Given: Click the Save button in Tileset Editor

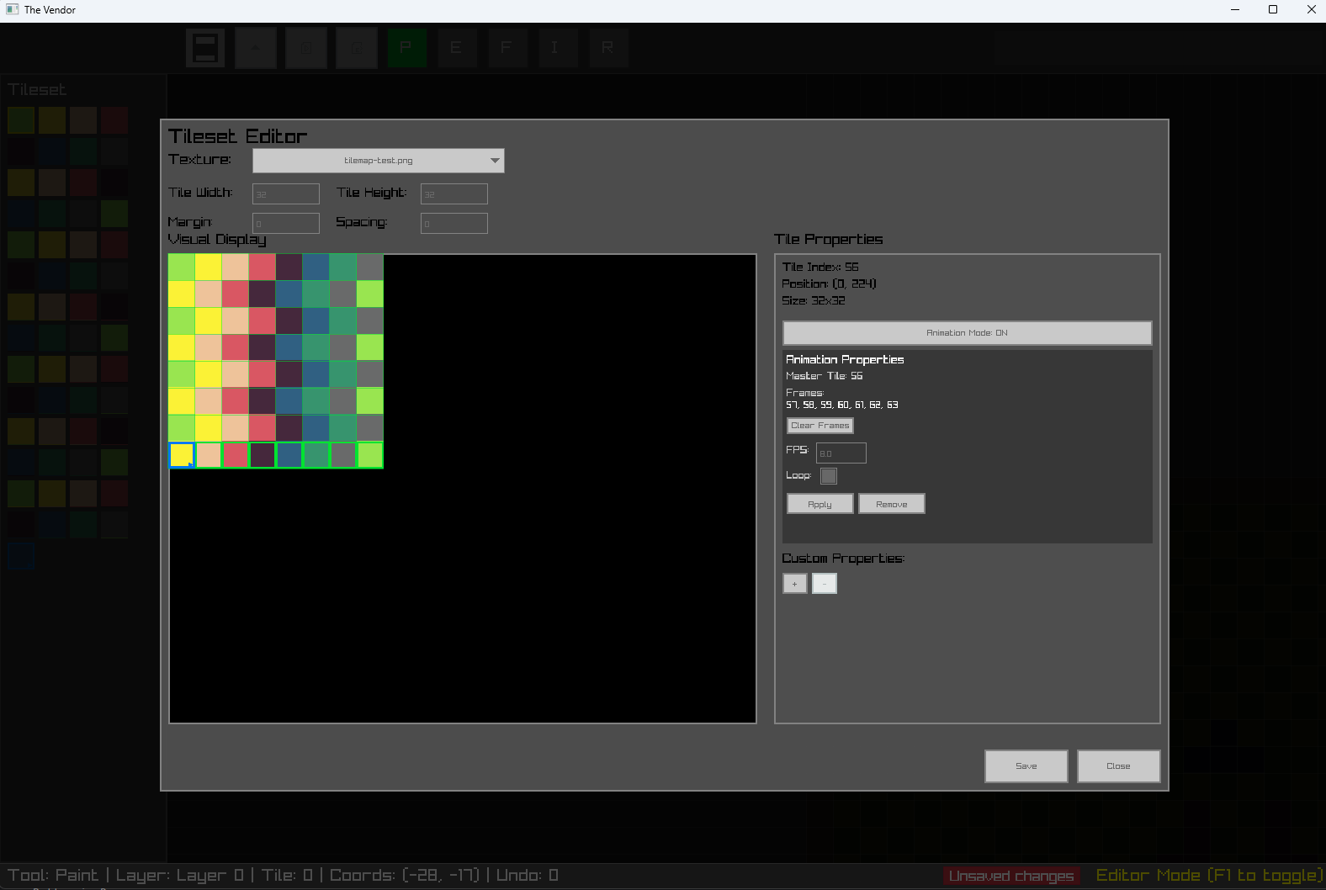Looking at the screenshot, I should click(1026, 766).
